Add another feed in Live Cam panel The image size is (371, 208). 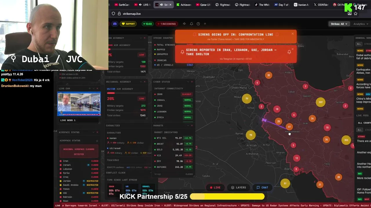click(x=90, y=88)
